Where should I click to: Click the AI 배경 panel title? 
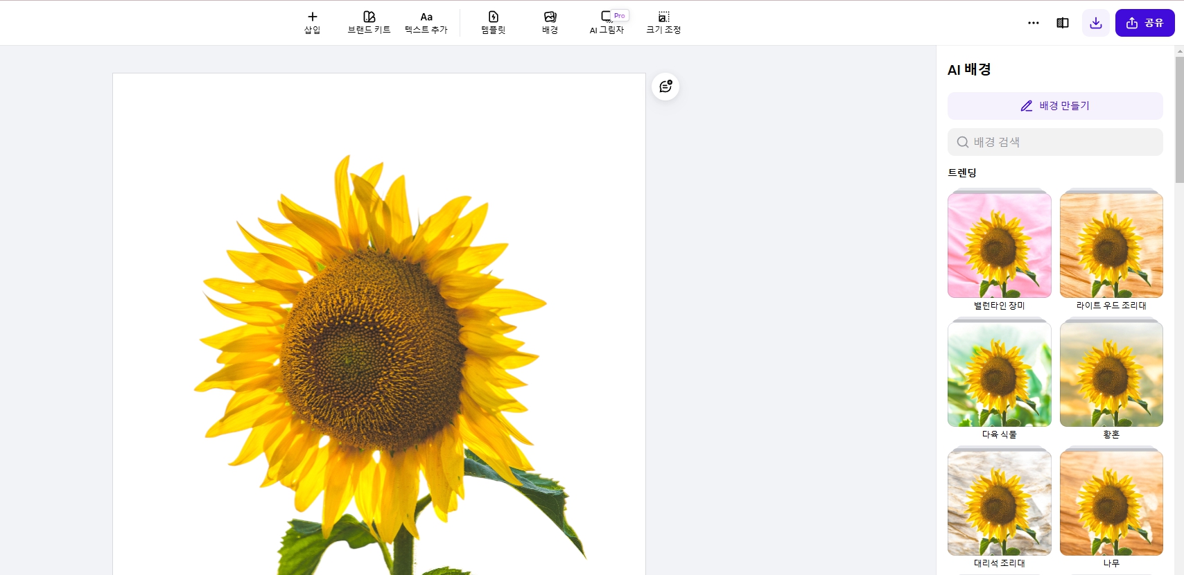(969, 69)
